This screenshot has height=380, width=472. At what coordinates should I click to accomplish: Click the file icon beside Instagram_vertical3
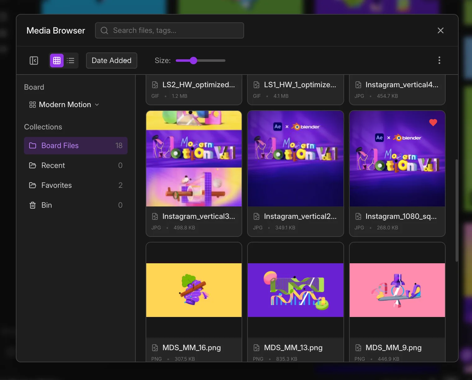155,216
